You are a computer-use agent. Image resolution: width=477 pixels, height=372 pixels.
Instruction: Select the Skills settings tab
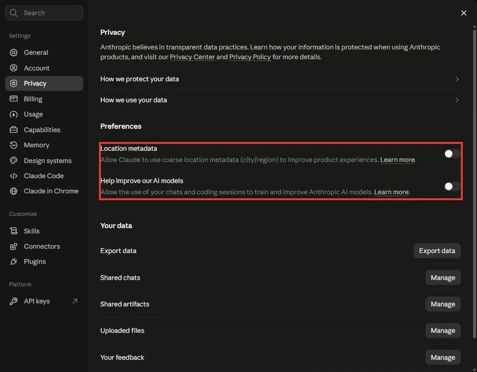point(44,231)
